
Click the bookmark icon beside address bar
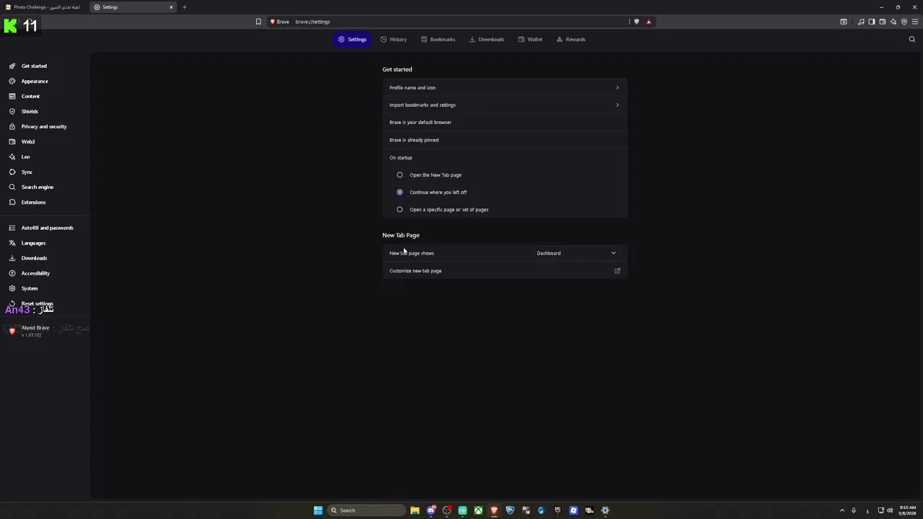coord(258,22)
